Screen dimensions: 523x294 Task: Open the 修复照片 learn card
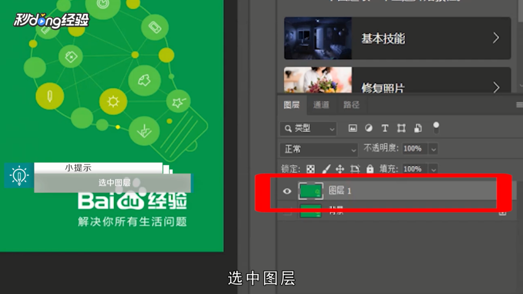pos(398,80)
